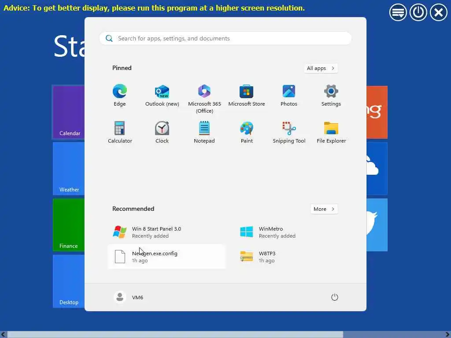The width and height of the screenshot is (451, 338).
Task: Open the Twitter bird tile on right
Action: [x=377, y=225]
